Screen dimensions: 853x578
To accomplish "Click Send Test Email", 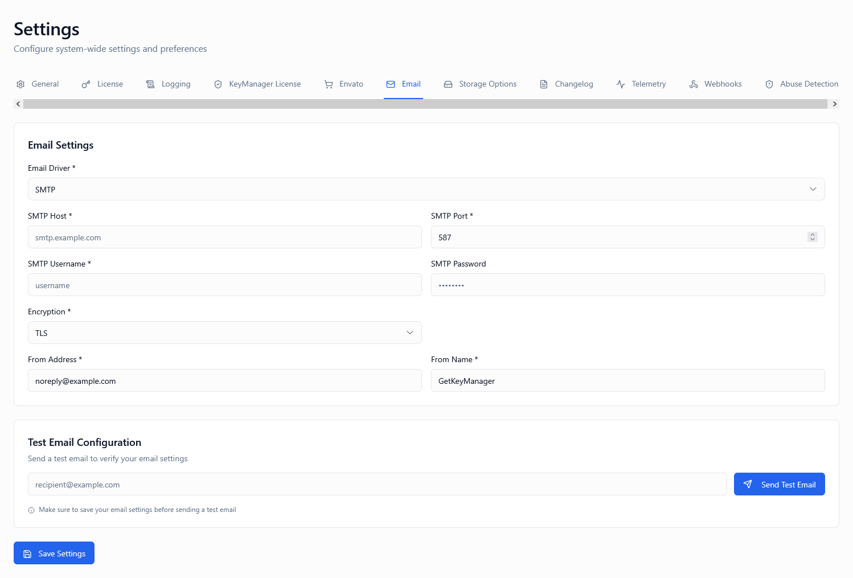I will (780, 484).
